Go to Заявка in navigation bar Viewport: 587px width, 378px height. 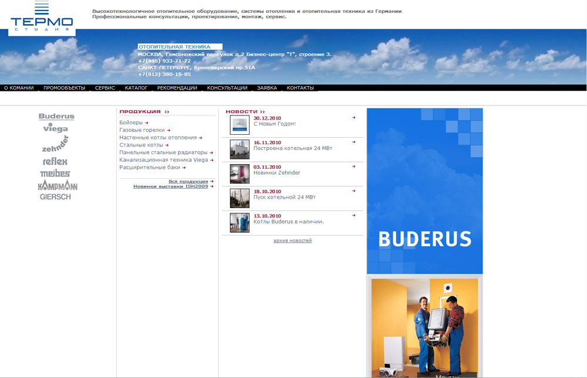pos(267,88)
